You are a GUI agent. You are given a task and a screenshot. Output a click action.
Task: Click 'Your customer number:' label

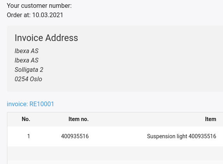point(39,6)
